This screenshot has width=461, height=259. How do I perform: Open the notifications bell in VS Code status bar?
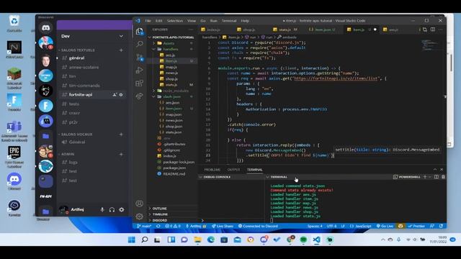pos(441,226)
